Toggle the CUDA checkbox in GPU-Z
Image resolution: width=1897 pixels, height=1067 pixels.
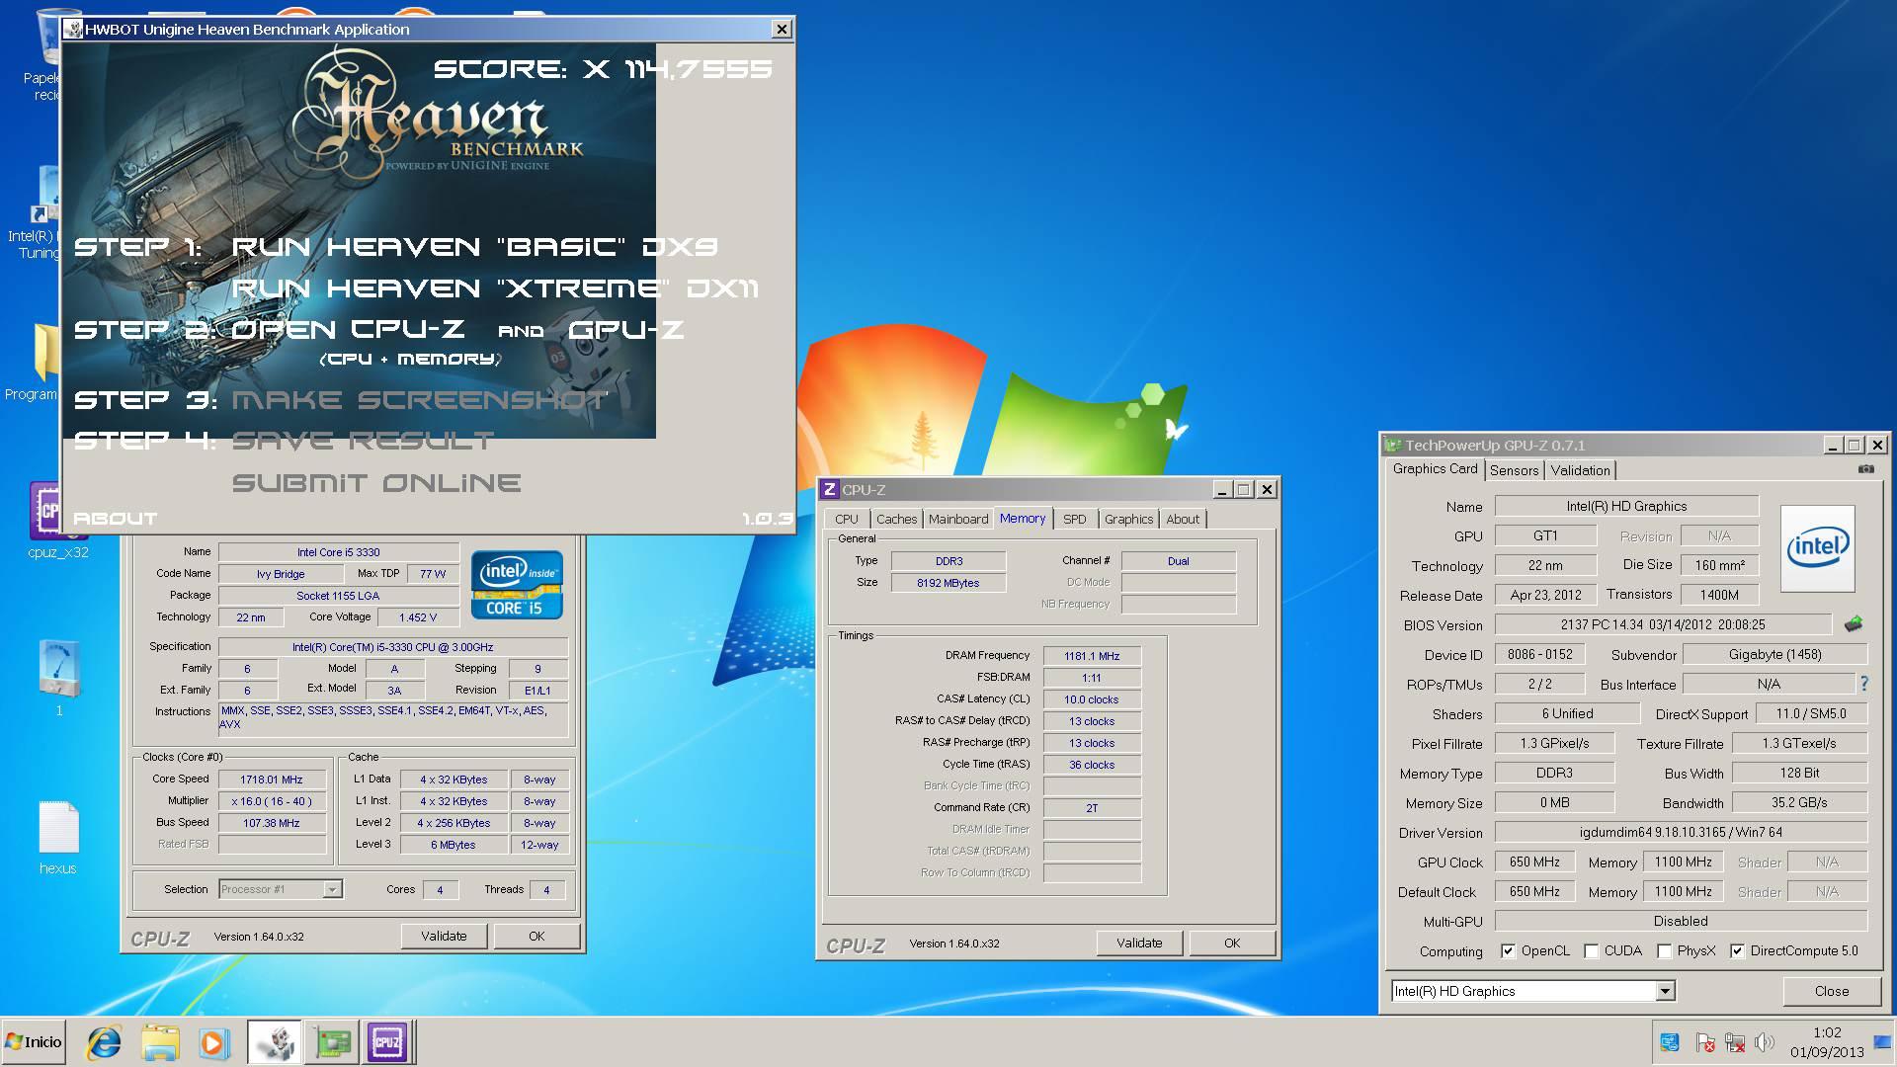coord(1591,950)
